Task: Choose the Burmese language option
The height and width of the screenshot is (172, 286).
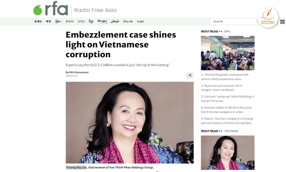Action: coord(58,21)
